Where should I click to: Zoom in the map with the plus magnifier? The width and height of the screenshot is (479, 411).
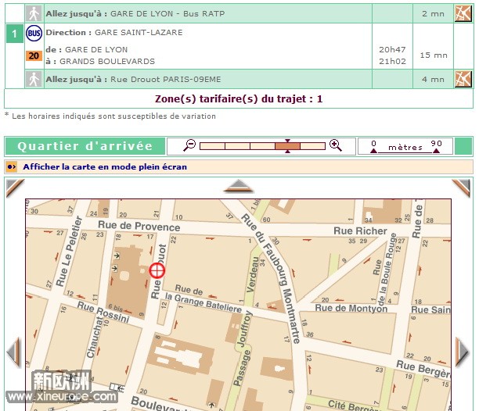pyautogui.click(x=336, y=145)
